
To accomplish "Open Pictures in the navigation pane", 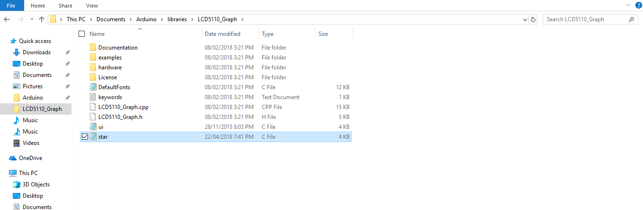I will 33,86.
